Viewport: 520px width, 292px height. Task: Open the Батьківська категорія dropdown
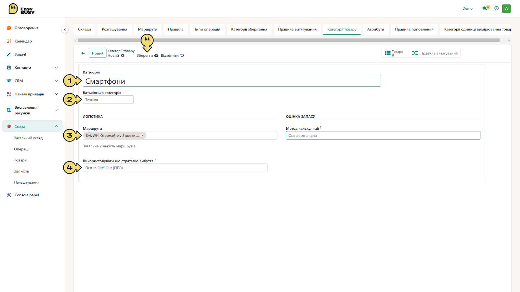click(108, 100)
